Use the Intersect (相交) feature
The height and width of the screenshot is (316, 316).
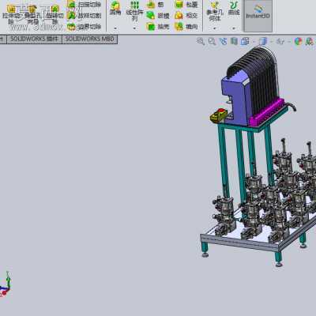[x=186, y=16]
